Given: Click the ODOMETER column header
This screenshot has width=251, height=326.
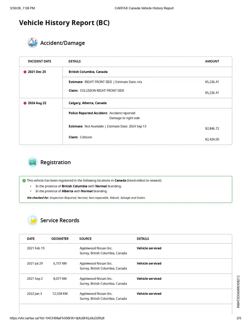Looking at the screenshot, I should (60, 239).
